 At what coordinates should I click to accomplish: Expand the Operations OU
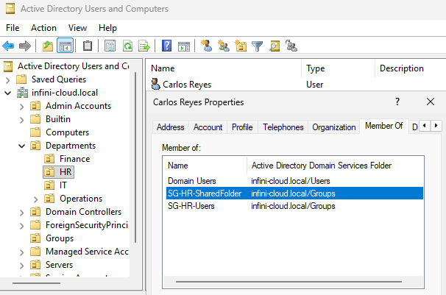36,199
